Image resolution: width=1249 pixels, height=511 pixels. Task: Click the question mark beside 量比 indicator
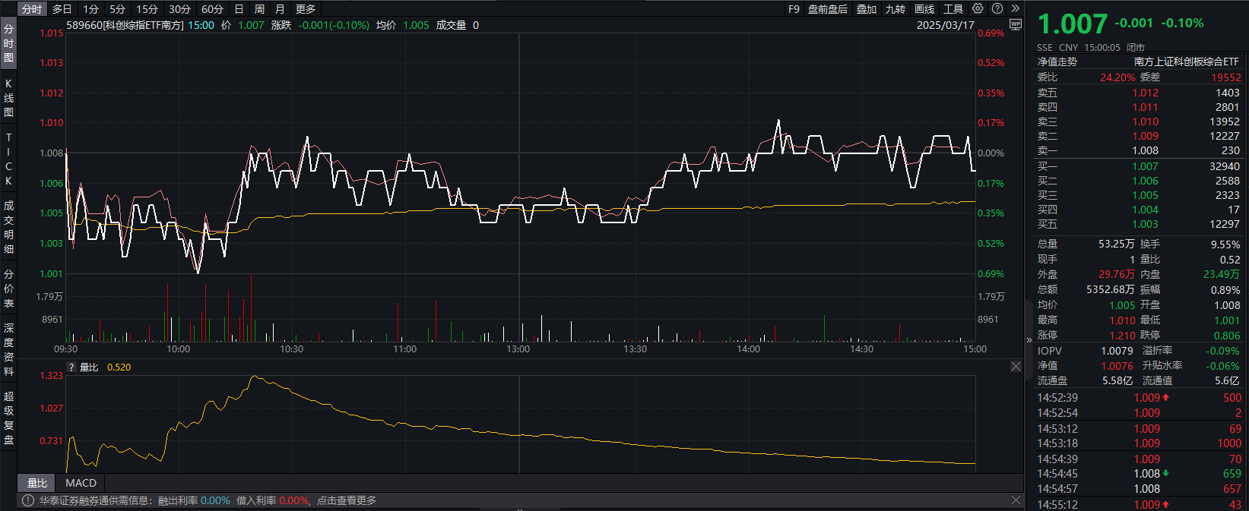[x=71, y=367]
